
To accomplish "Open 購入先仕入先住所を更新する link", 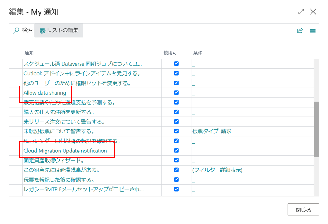I will [59, 112].
